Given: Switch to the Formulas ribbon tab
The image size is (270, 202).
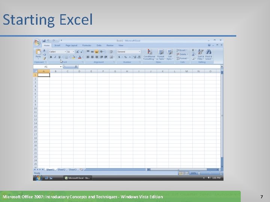Looking at the screenshot, I should tap(87, 45).
